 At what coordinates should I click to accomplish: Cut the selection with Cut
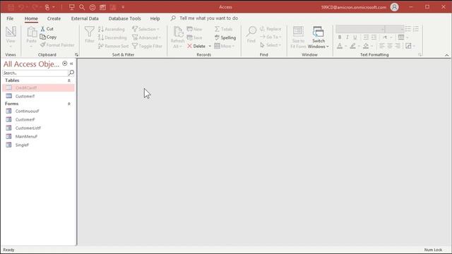pyautogui.click(x=47, y=29)
